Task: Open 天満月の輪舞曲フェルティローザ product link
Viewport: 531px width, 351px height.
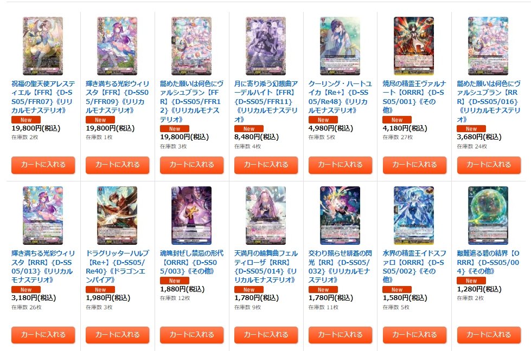Action: pyautogui.click(x=266, y=266)
